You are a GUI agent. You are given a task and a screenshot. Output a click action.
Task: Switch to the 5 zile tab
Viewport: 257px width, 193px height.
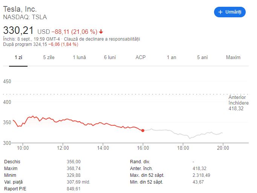[49, 57]
